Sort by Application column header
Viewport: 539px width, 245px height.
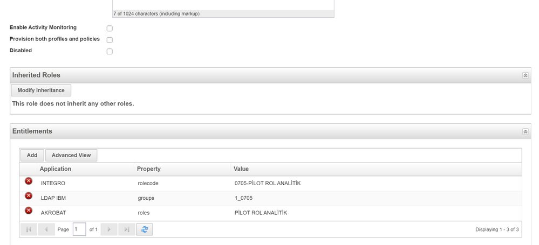[x=56, y=169]
